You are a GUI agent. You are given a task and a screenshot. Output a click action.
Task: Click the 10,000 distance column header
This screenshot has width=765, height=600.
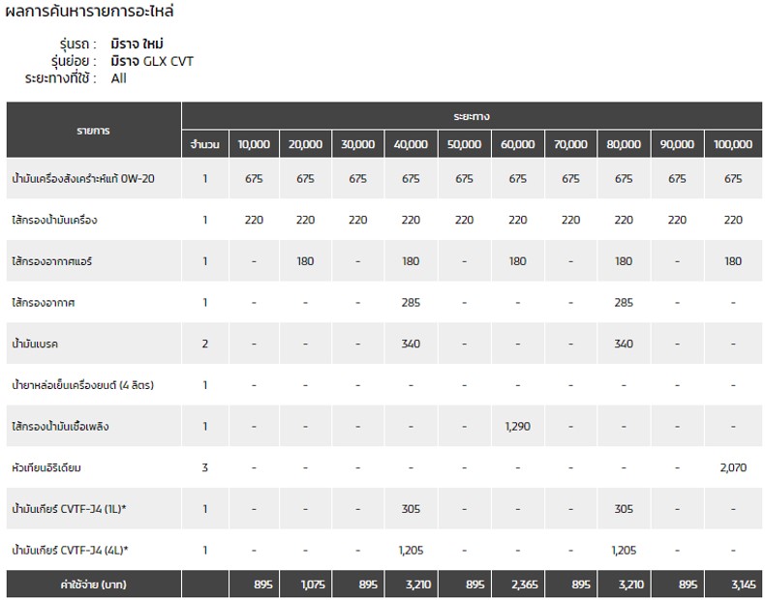[x=254, y=144]
